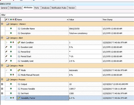Click the red diamond icon on Mode Manual Percent row
The image size is (134, 105).
13,75
